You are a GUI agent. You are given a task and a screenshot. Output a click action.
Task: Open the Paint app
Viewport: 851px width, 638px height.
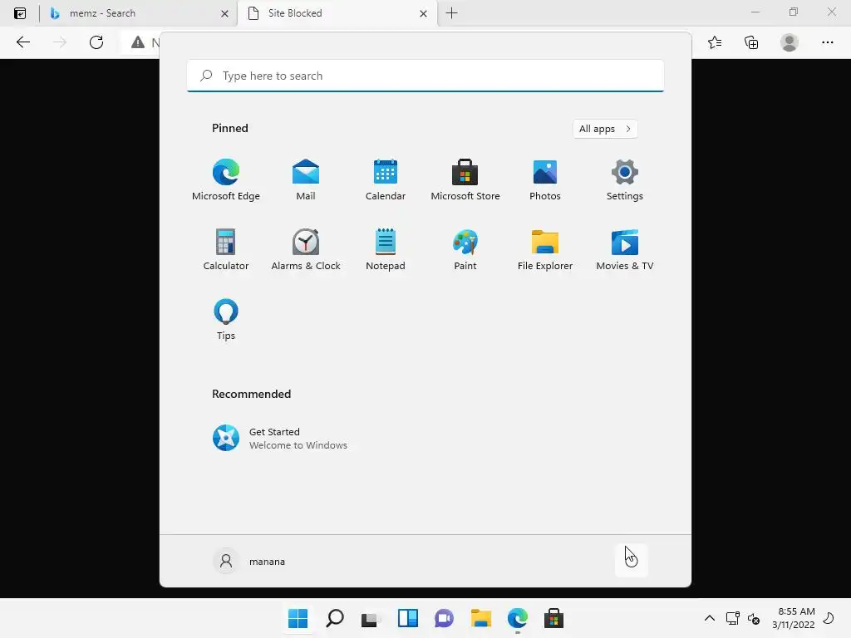tap(465, 249)
